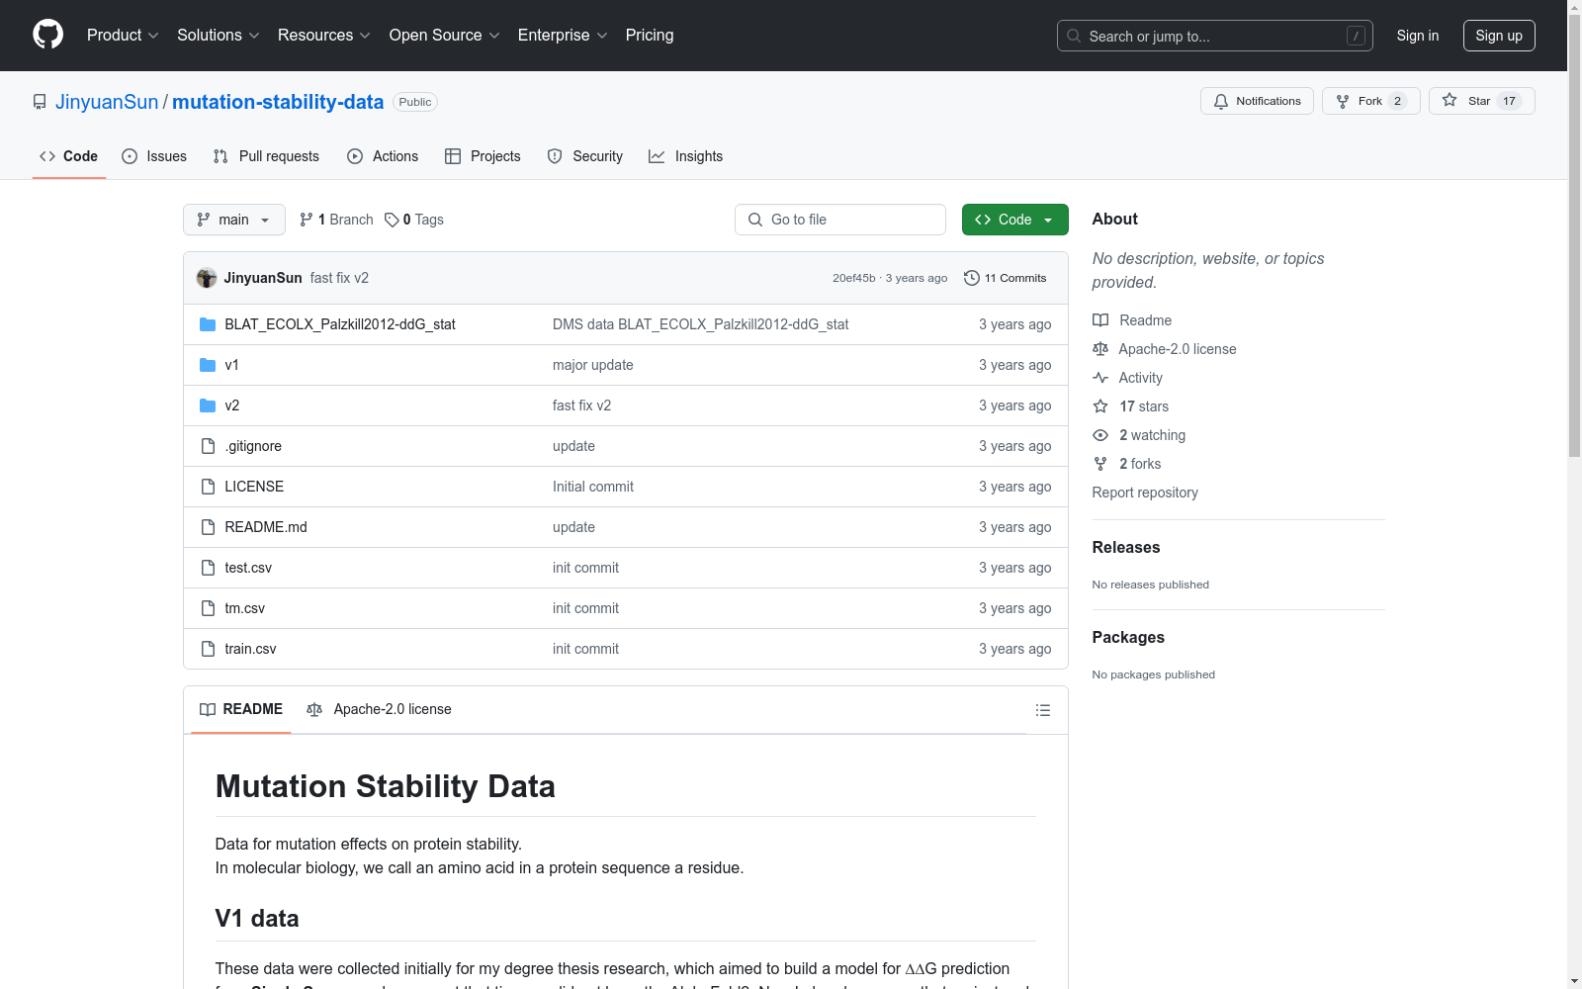Click the outline icon in README header

(1042, 710)
